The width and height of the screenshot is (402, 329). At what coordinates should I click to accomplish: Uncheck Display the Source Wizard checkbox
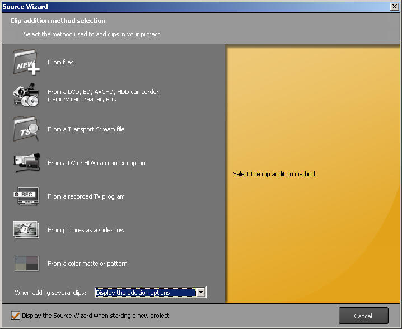click(x=16, y=316)
